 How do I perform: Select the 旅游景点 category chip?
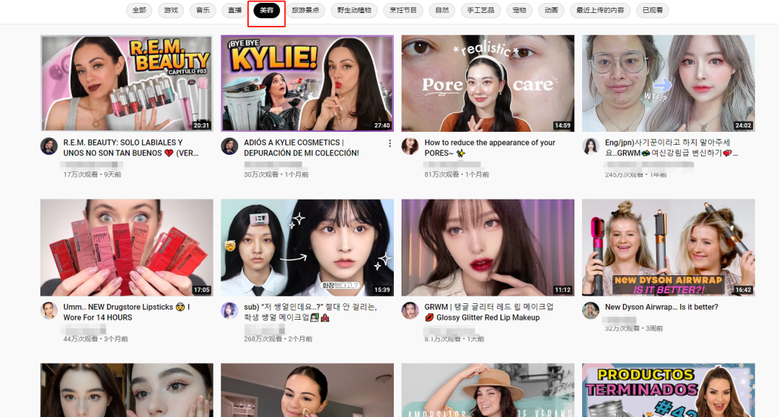pyautogui.click(x=305, y=10)
